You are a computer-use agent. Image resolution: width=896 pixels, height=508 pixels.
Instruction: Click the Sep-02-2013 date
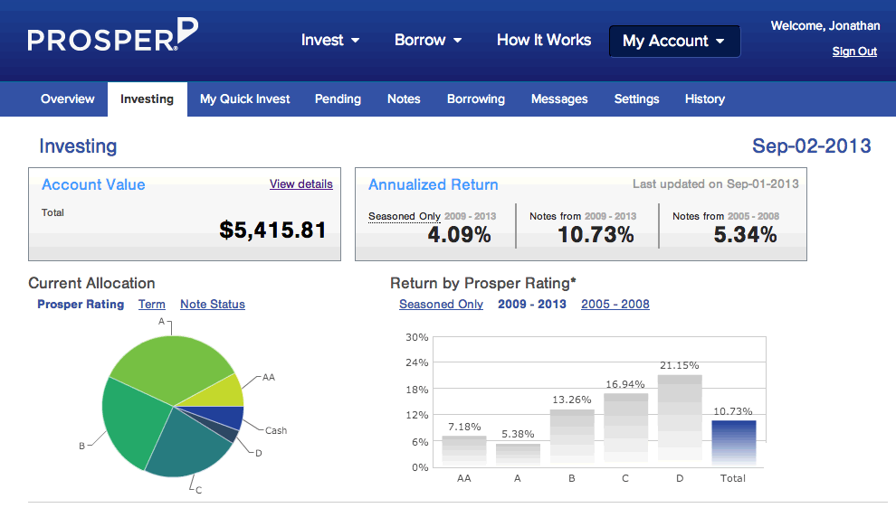click(812, 146)
